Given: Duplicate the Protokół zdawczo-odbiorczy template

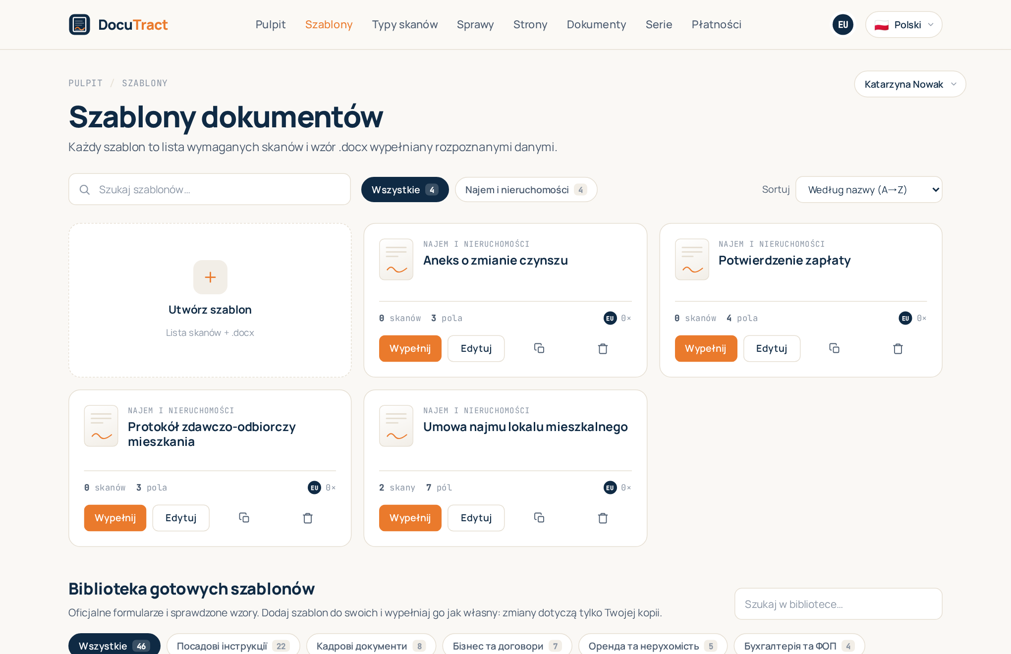Looking at the screenshot, I should click(x=244, y=518).
